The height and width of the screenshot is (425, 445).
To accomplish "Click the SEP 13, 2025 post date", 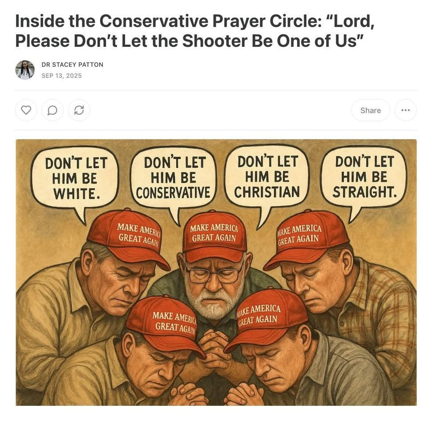I will pyautogui.click(x=61, y=76).
